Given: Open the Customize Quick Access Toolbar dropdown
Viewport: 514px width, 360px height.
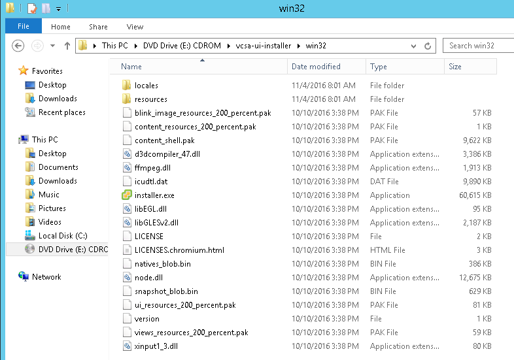Looking at the screenshot, I should 58,9.
